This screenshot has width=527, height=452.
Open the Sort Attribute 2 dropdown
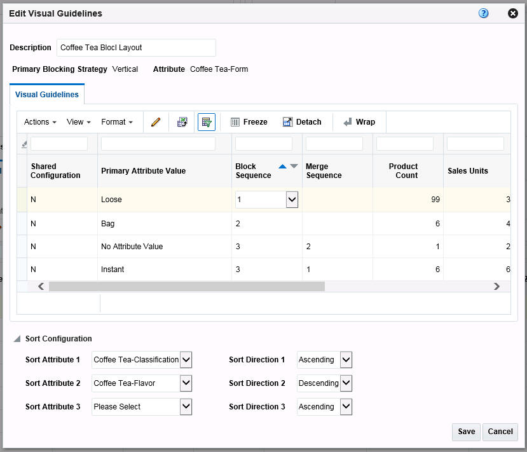coord(186,383)
